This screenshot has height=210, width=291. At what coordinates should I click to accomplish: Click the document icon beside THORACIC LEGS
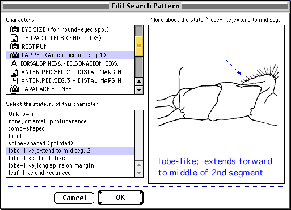(x=14, y=38)
